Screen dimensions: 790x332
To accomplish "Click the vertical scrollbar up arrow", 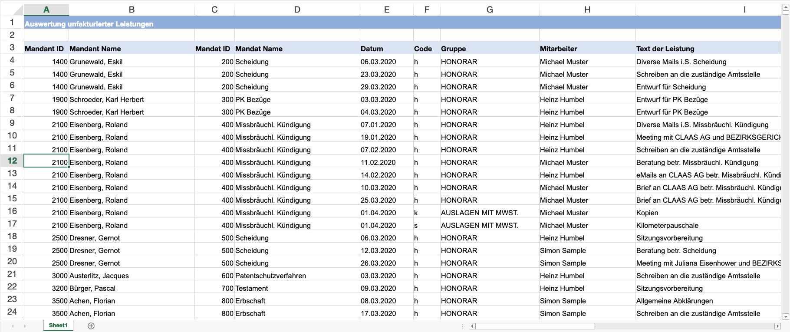I will pos(786,7).
